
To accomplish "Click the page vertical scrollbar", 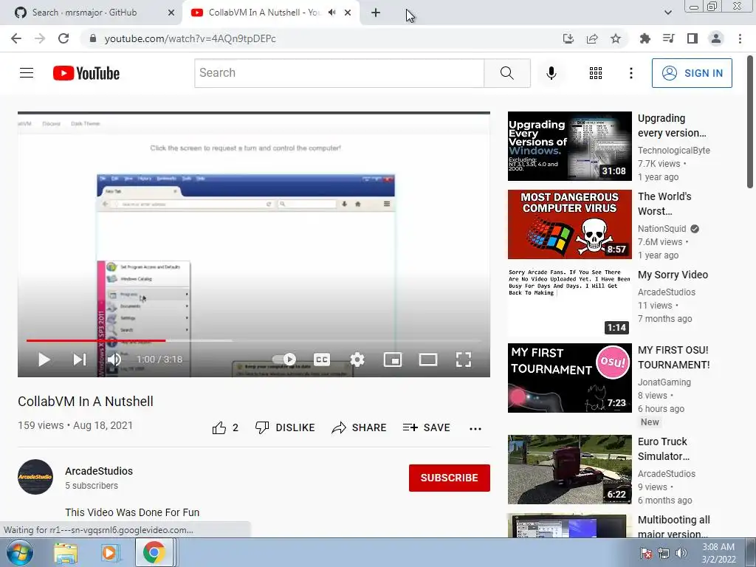I will click(750, 123).
